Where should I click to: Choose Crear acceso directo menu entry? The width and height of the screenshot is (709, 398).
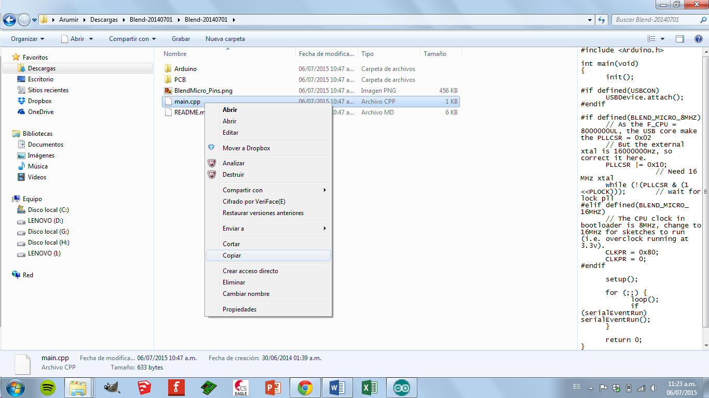coord(268,271)
